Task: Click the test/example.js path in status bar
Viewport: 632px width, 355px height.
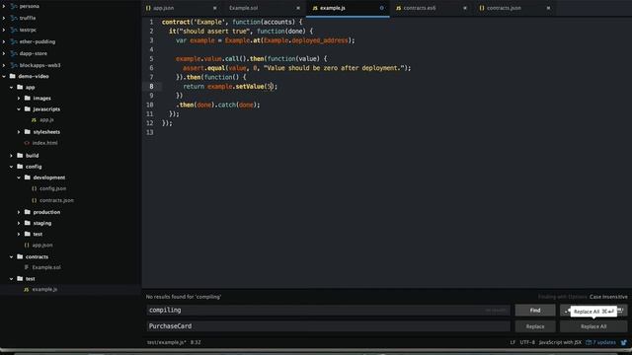Action: (x=167, y=342)
